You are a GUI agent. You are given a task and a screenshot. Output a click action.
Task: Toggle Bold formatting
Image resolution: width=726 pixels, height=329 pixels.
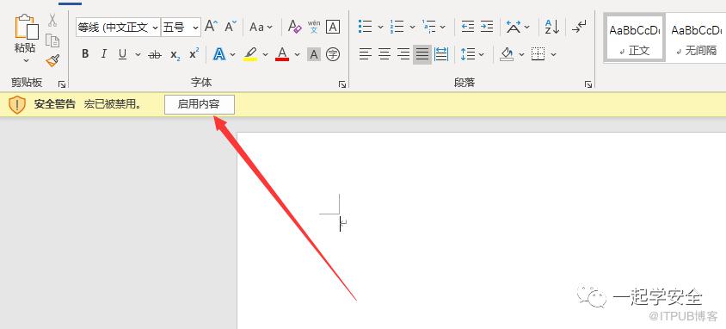click(85, 54)
